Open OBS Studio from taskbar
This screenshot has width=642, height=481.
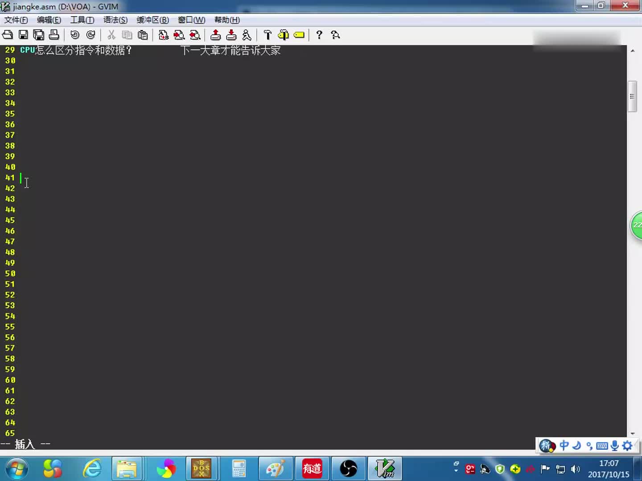point(349,469)
